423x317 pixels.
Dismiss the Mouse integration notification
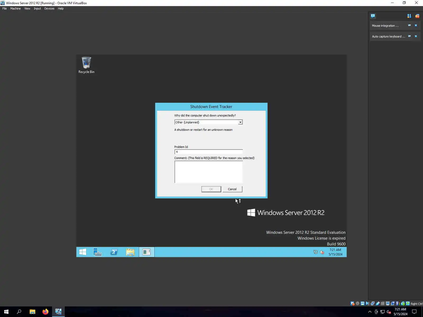click(x=416, y=25)
